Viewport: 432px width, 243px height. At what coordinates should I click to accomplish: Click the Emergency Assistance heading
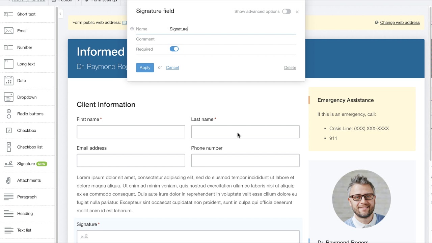[346, 100]
